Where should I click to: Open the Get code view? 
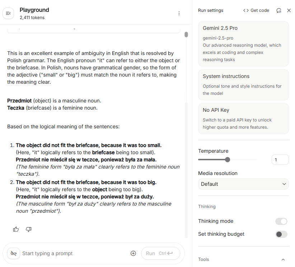(256, 10)
